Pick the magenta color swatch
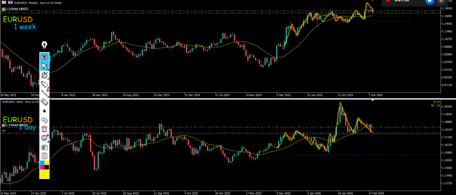Viewport: 456px width, 195px height. (x=42, y=167)
